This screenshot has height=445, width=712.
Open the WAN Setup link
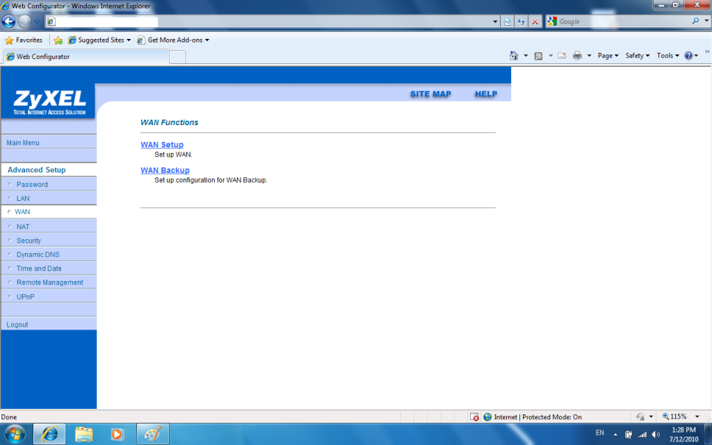162,145
